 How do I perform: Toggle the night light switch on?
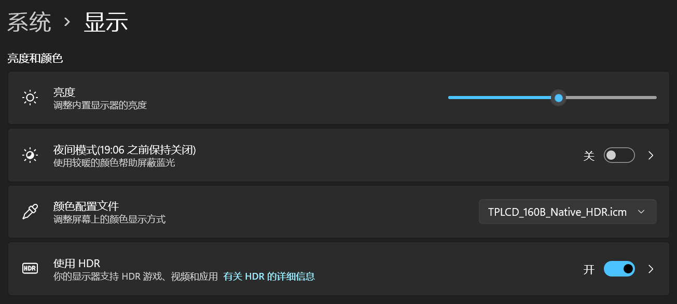619,155
